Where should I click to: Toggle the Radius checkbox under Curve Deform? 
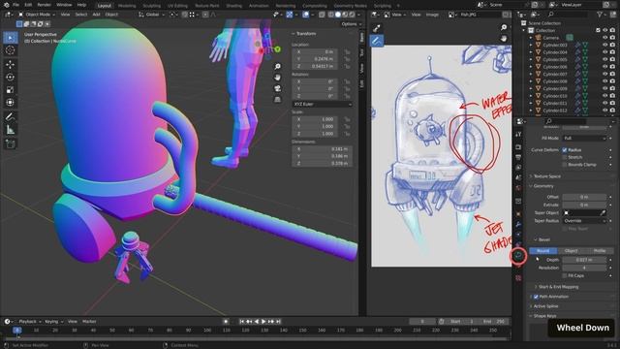click(x=564, y=150)
